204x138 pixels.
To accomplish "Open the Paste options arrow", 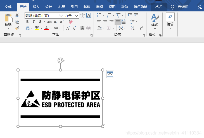I will [8, 29].
